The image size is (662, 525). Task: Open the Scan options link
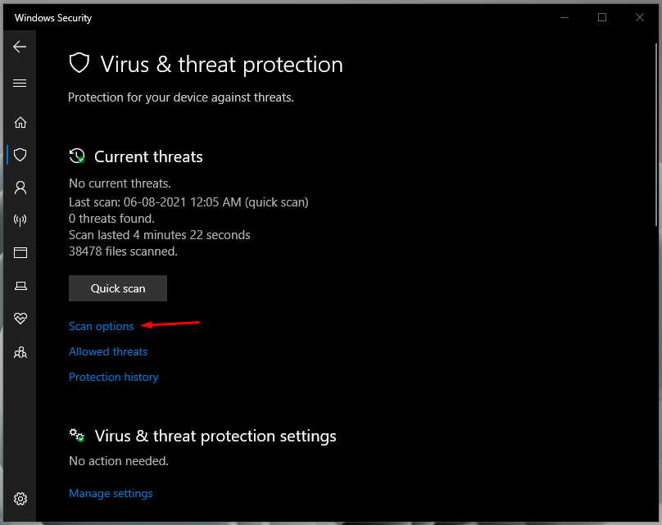[102, 326]
